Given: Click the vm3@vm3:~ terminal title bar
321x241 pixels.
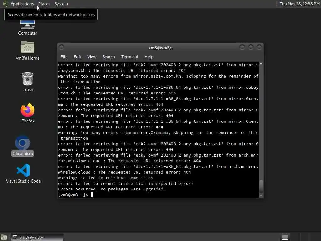Looking at the screenshot, I should coord(160,48).
